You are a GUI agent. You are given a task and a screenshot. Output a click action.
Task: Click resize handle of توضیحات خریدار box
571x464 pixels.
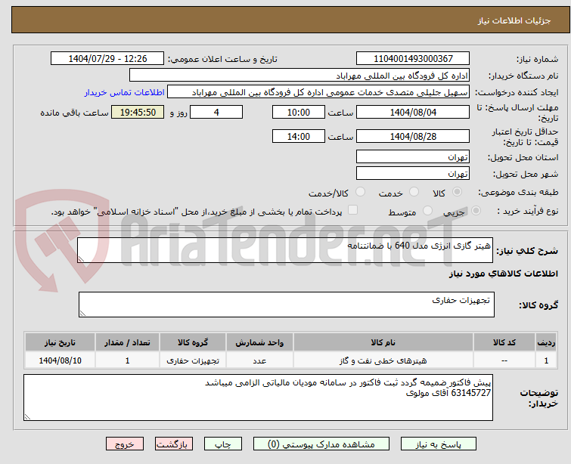tap(28, 417)
